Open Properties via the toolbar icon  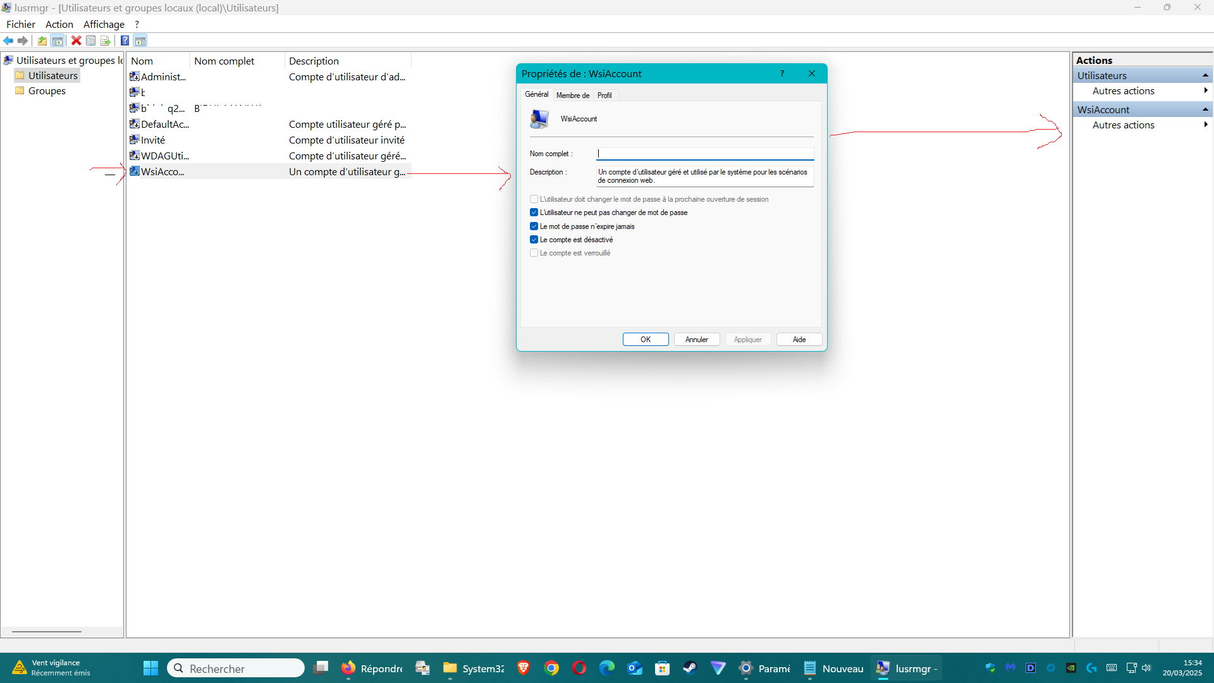click(x=91, y=41)
